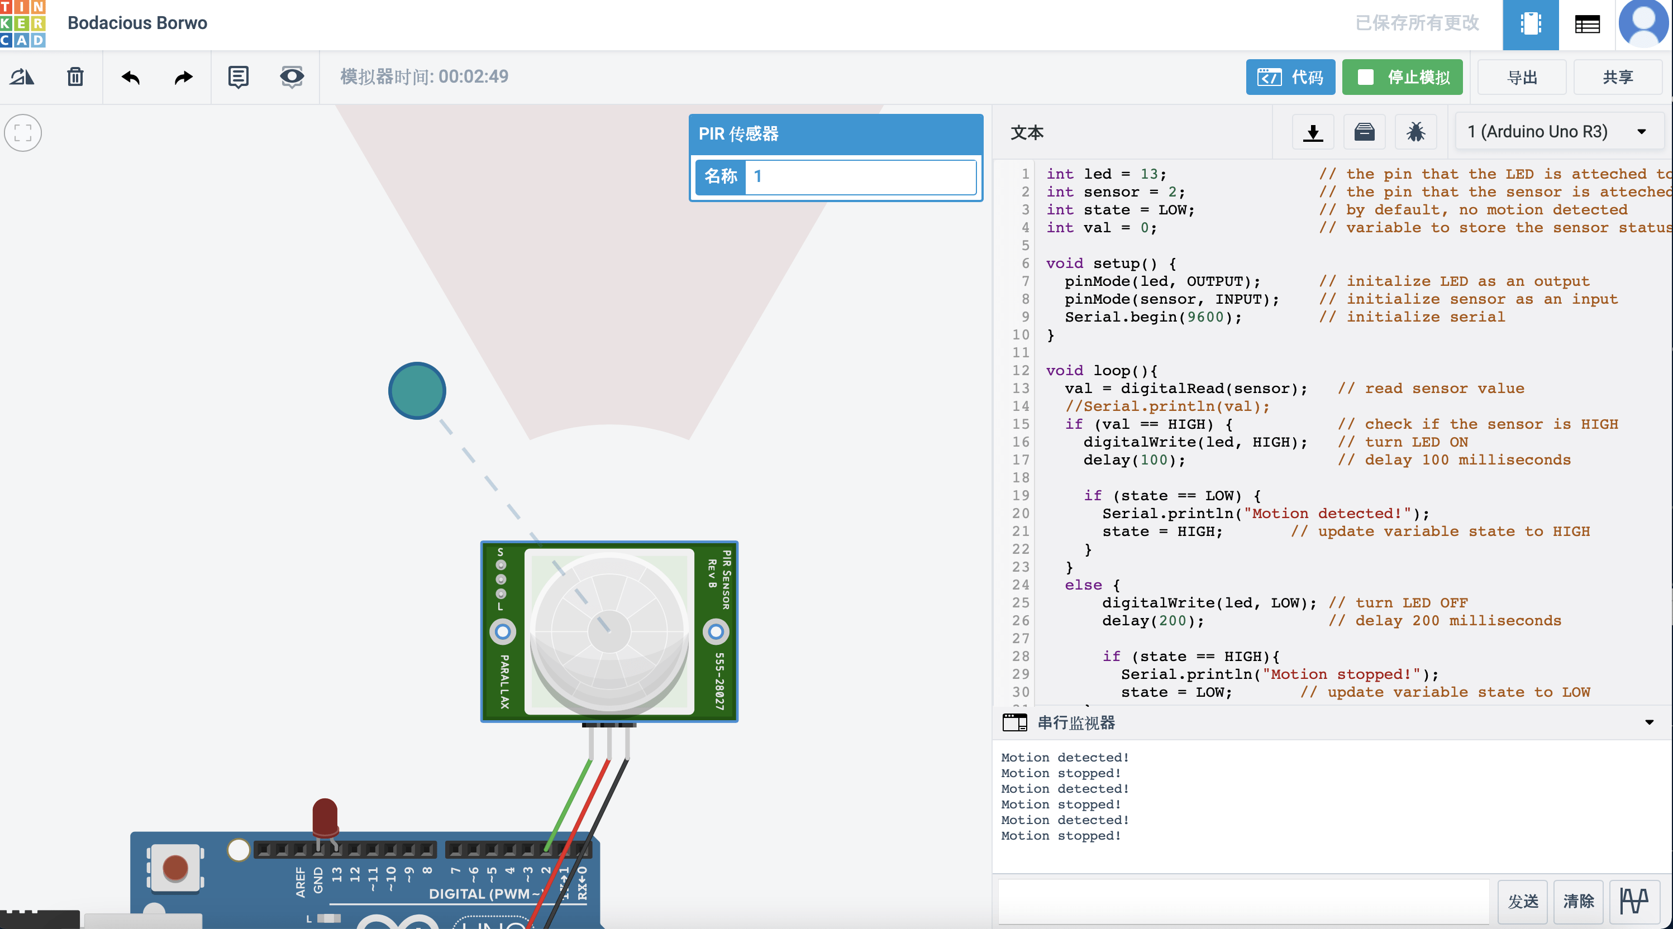
Task: Open the debugger bug icon
Action: click(x=1415, y=132)
